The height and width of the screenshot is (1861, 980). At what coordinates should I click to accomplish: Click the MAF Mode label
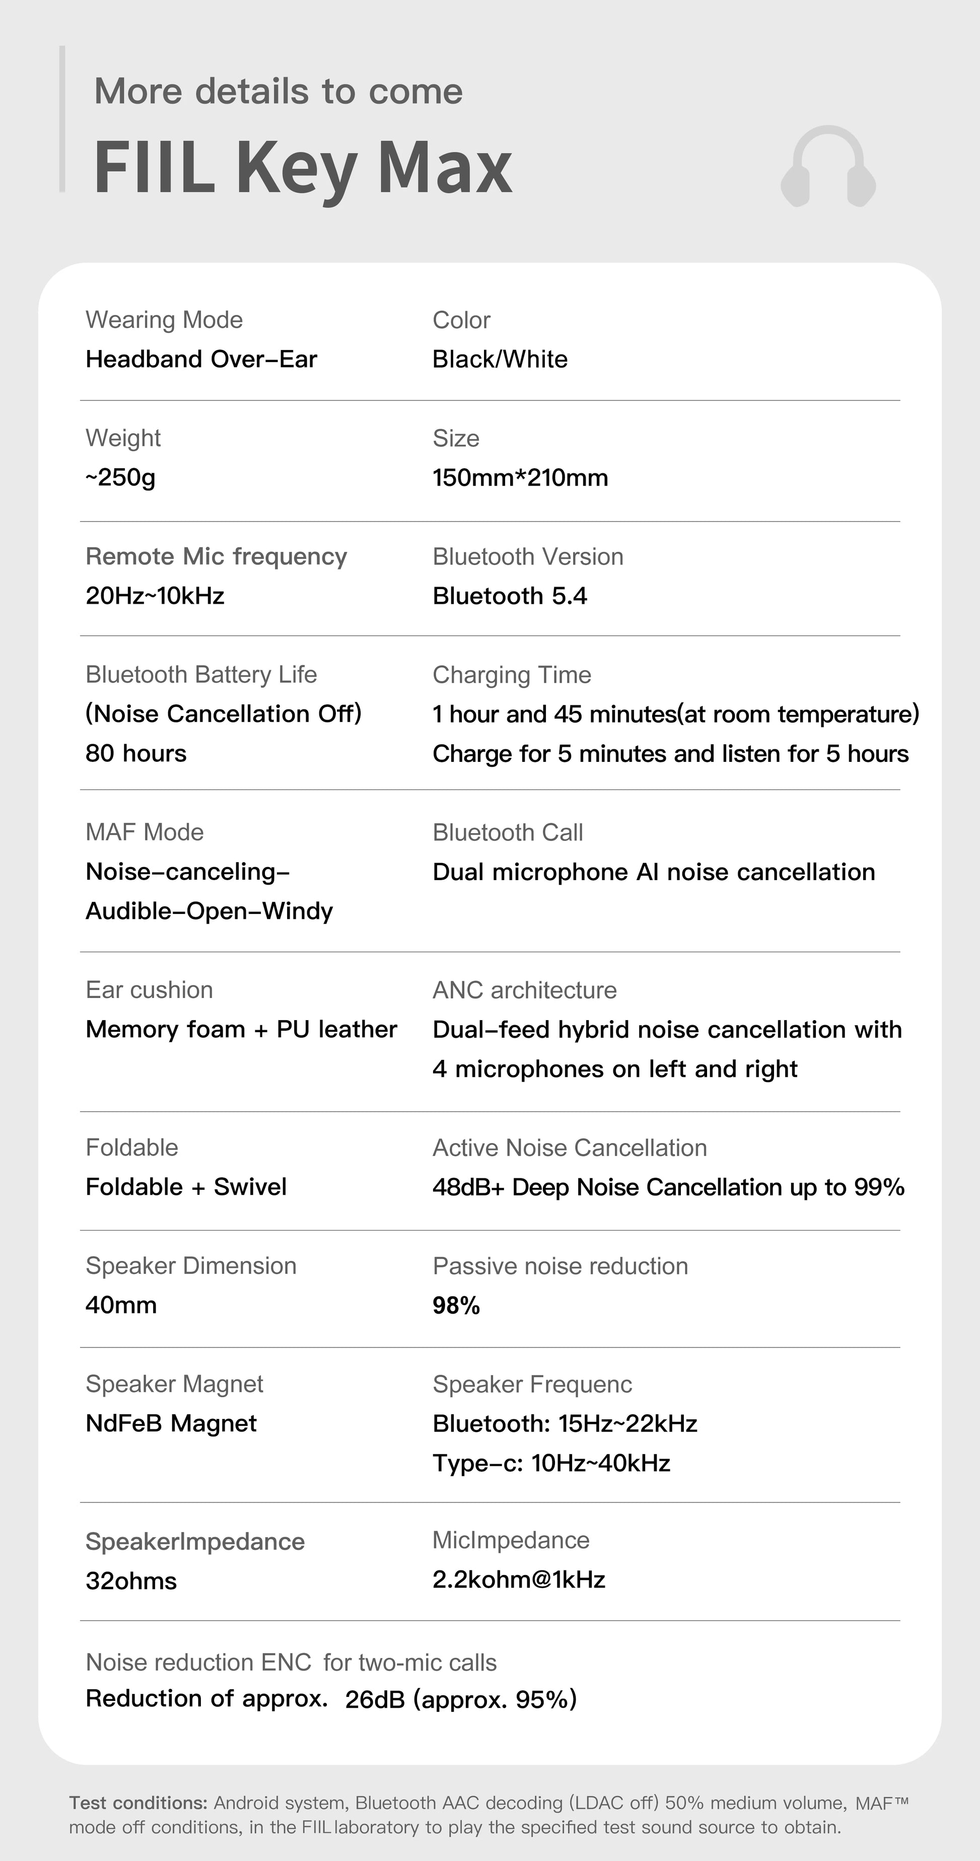coord(145,832)
